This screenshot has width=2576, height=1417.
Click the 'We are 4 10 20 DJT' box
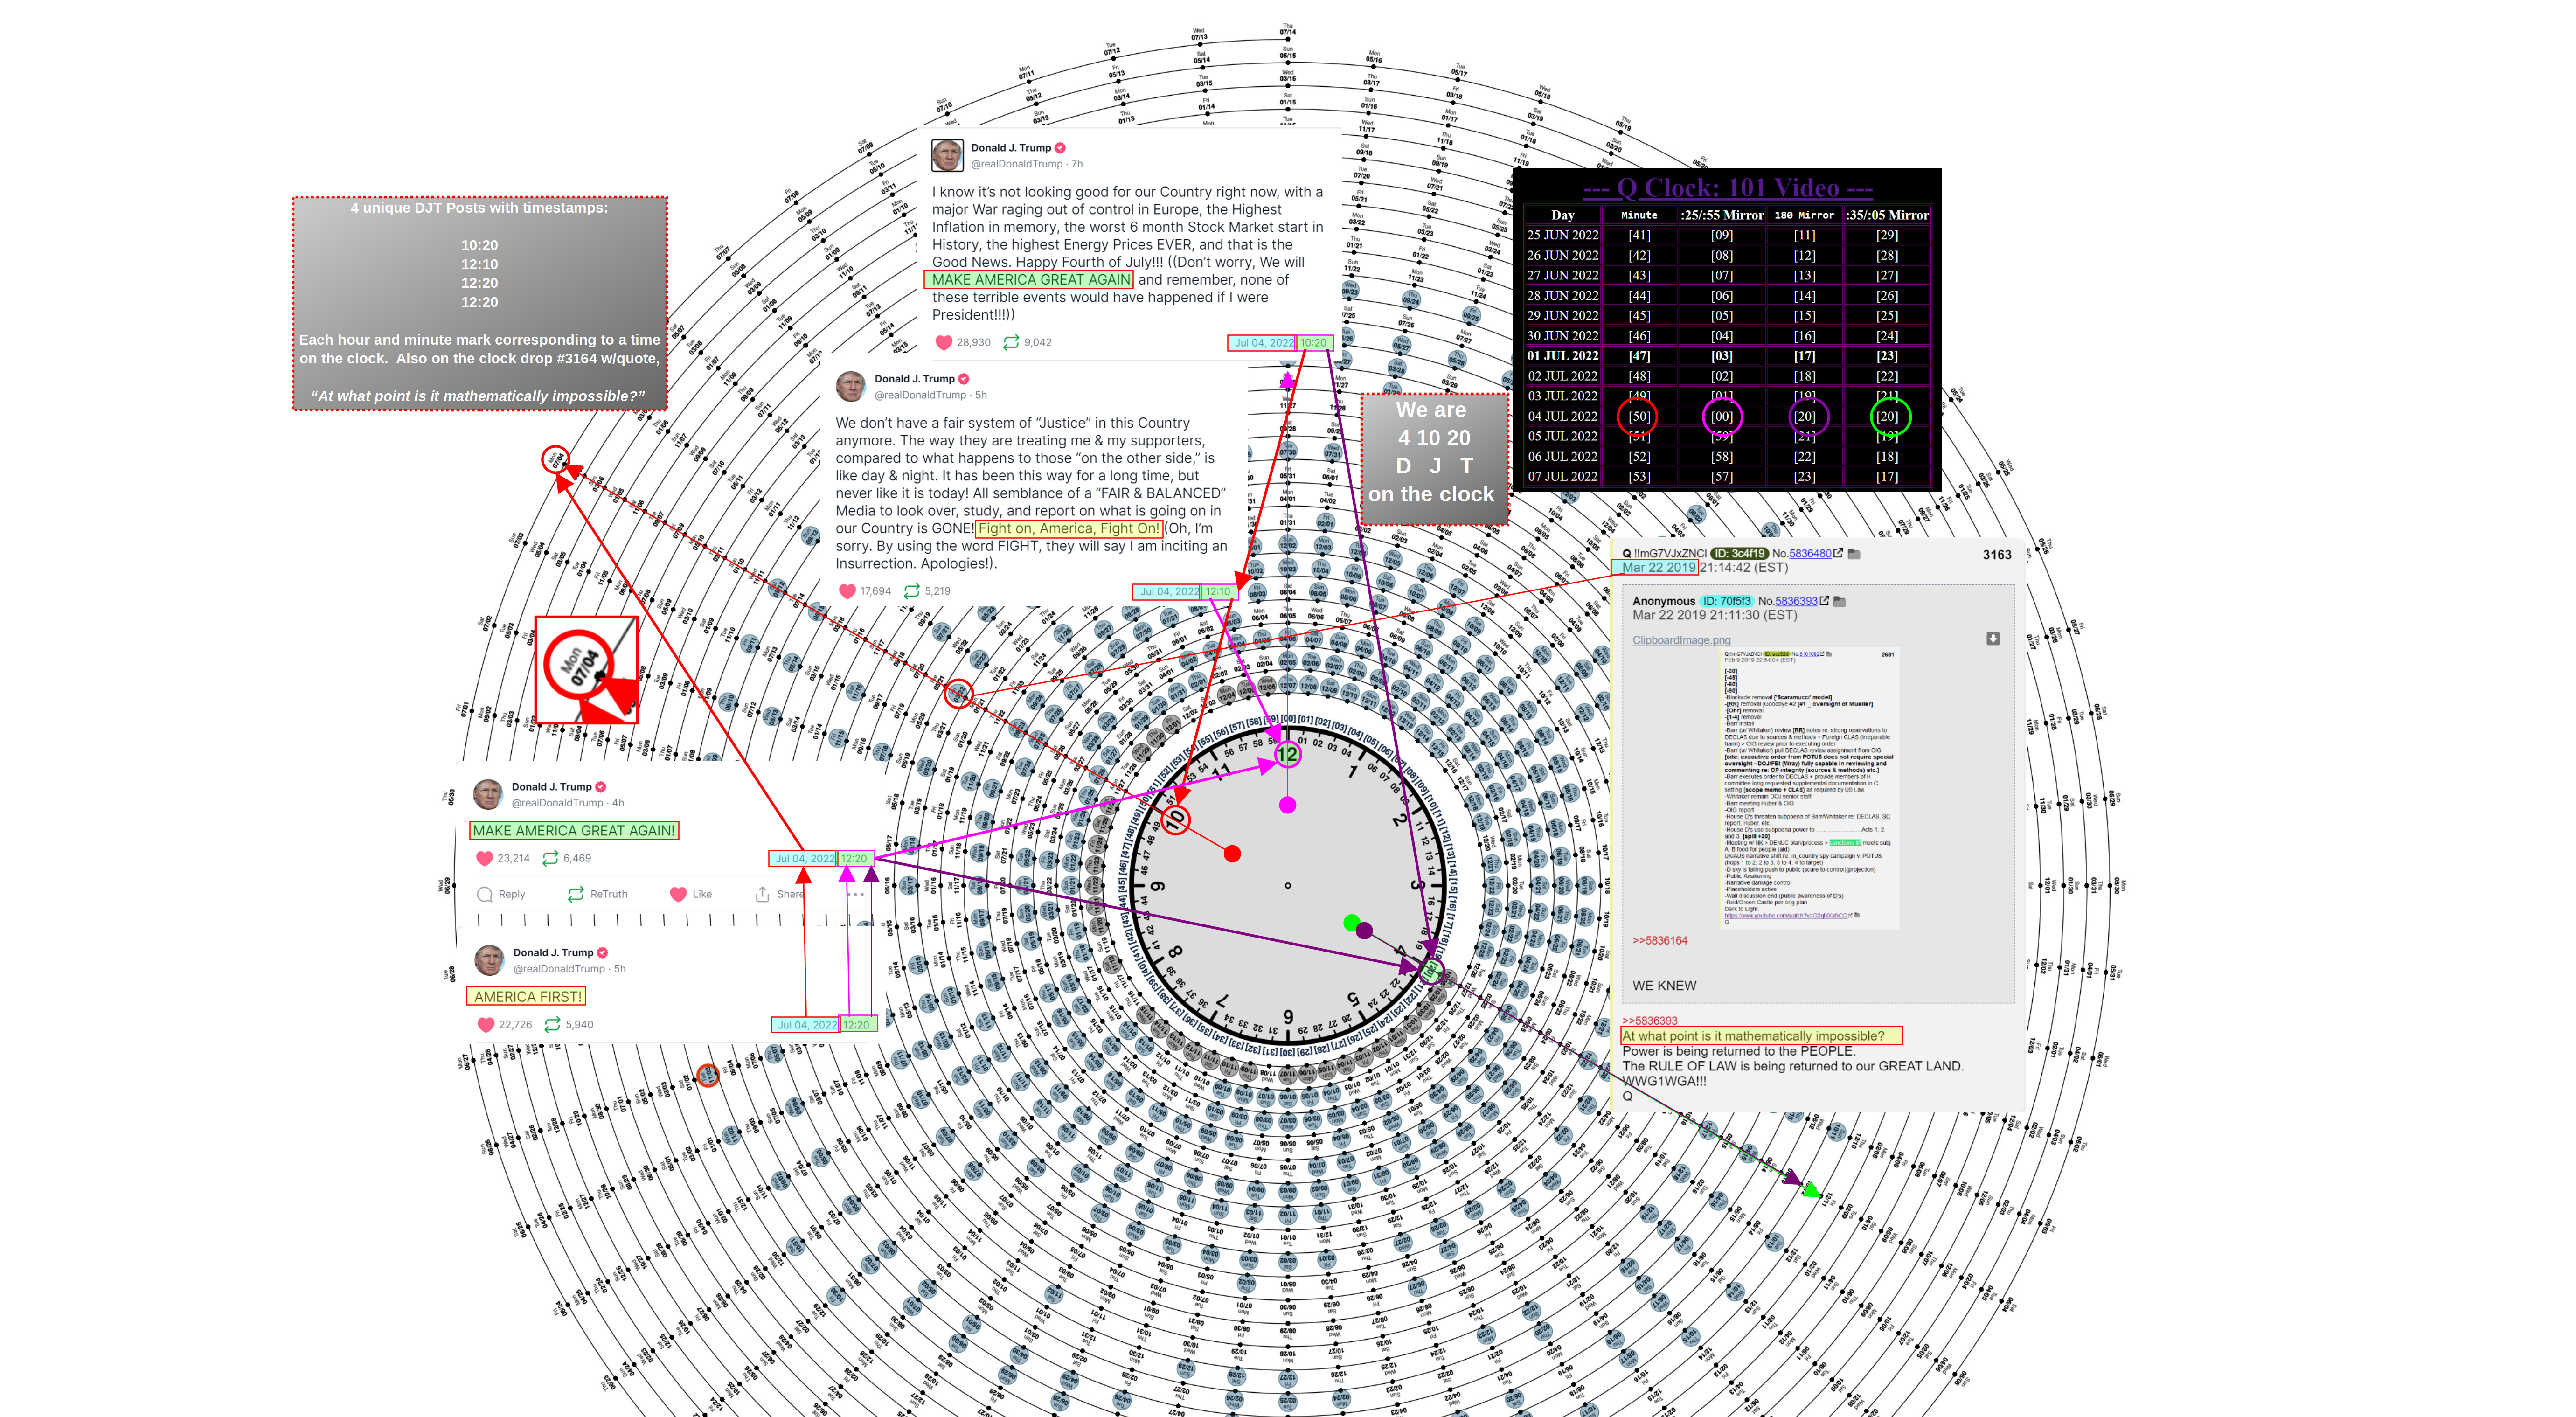click(x=1434, y=459)
